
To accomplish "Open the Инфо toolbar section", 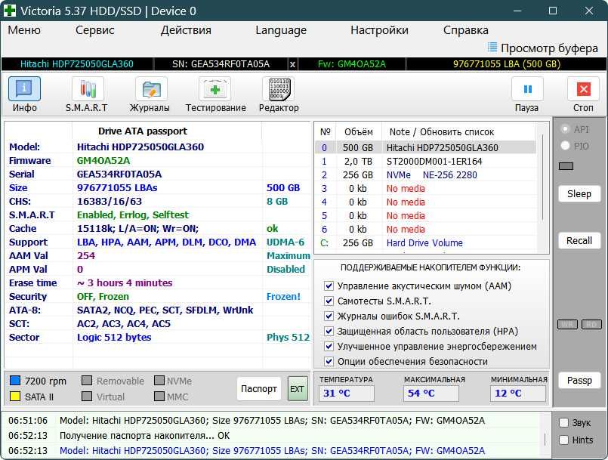I will pyautogui.click(x=24, y=94).
